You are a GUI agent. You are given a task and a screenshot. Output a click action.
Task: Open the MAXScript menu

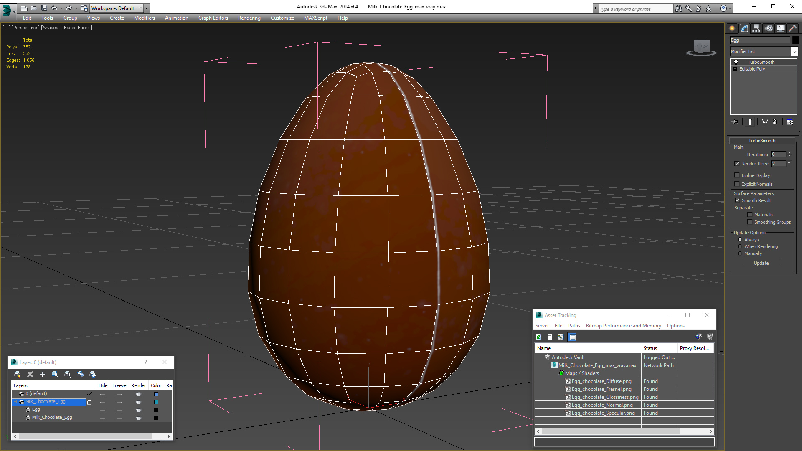click(315, 18)
